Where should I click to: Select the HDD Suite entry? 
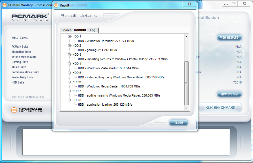point(18,82)
